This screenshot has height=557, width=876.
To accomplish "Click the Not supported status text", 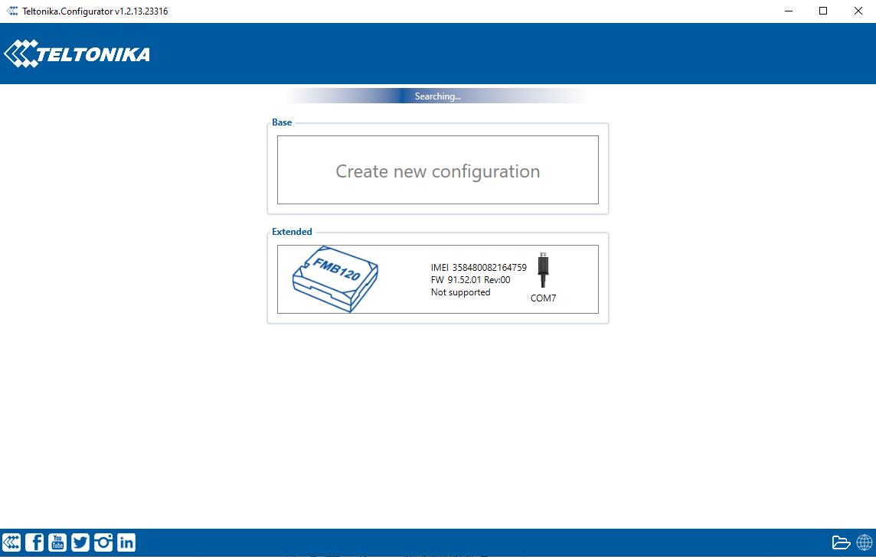I will click(460, 292).
